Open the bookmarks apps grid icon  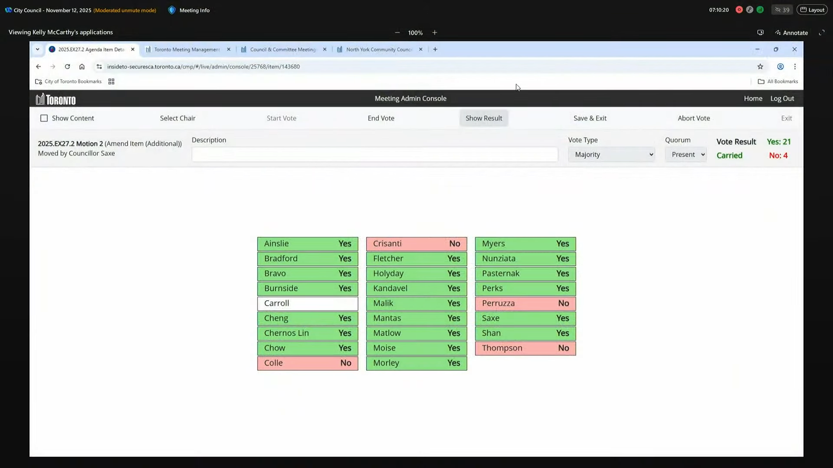point(111,81)
